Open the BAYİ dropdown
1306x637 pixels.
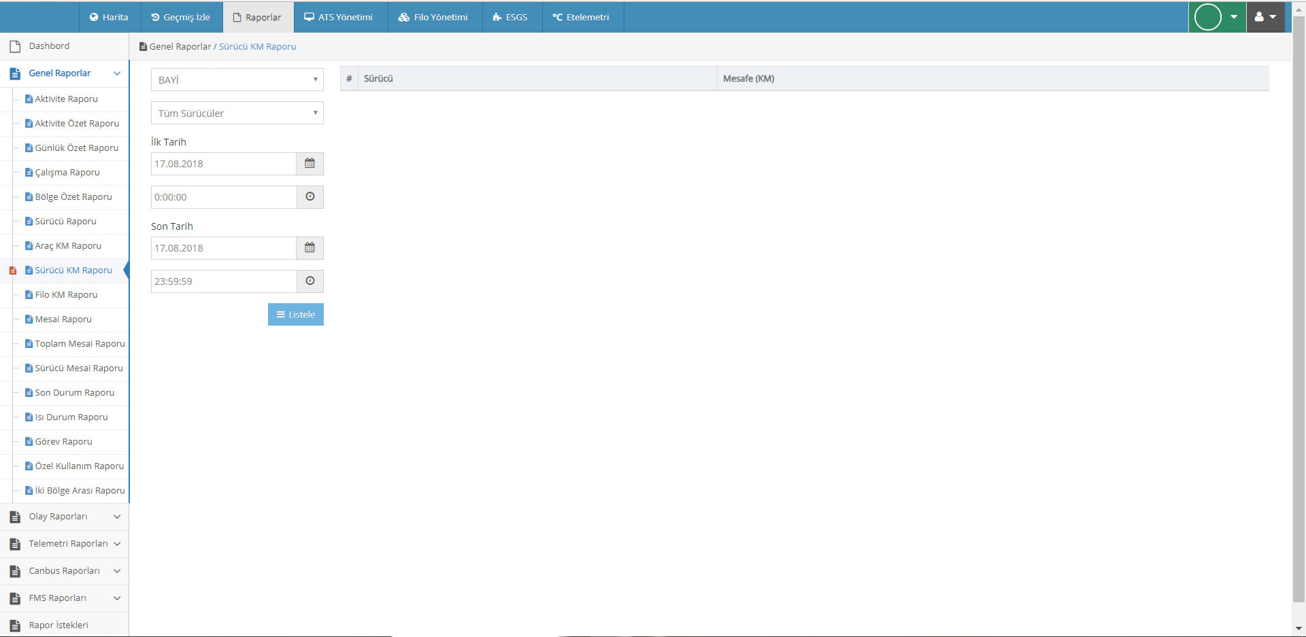[237, 80]
